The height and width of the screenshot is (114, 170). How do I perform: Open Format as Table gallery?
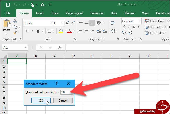(157, 27)
